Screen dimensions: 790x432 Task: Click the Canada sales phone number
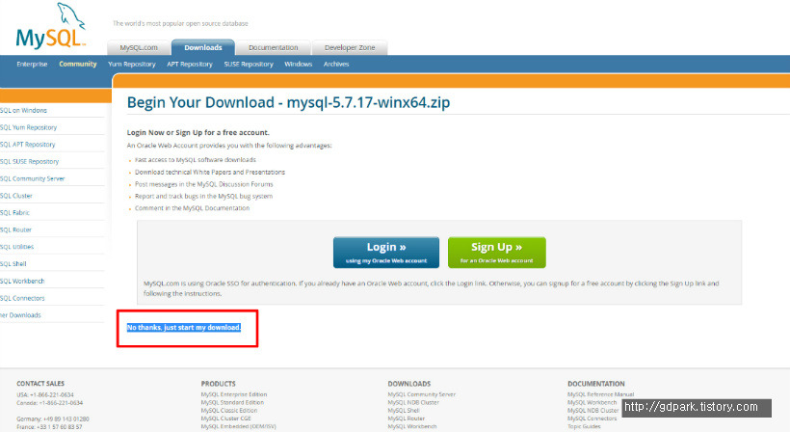pyautogui.click(x=60, y=403)
